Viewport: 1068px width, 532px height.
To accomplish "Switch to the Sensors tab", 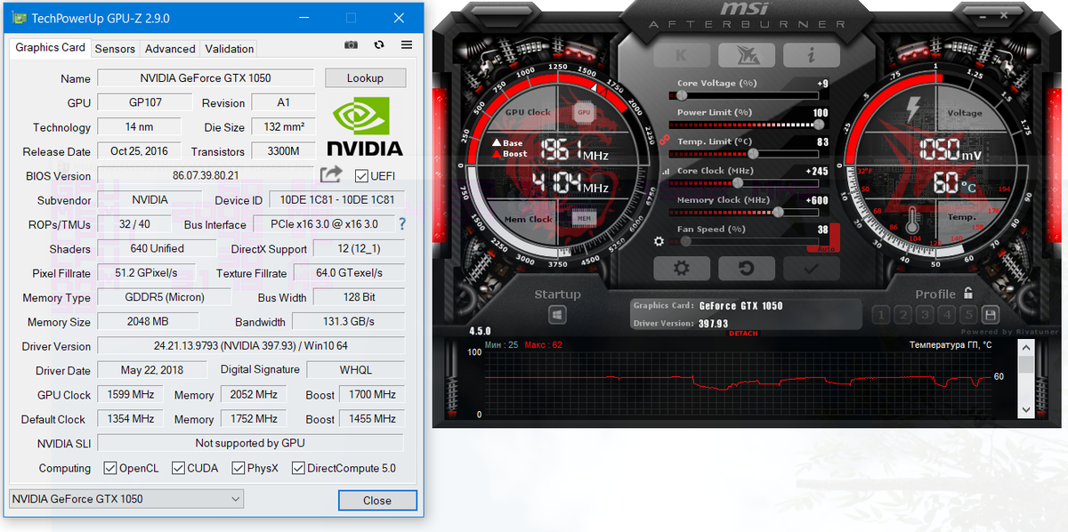I will tap(115, 49).
